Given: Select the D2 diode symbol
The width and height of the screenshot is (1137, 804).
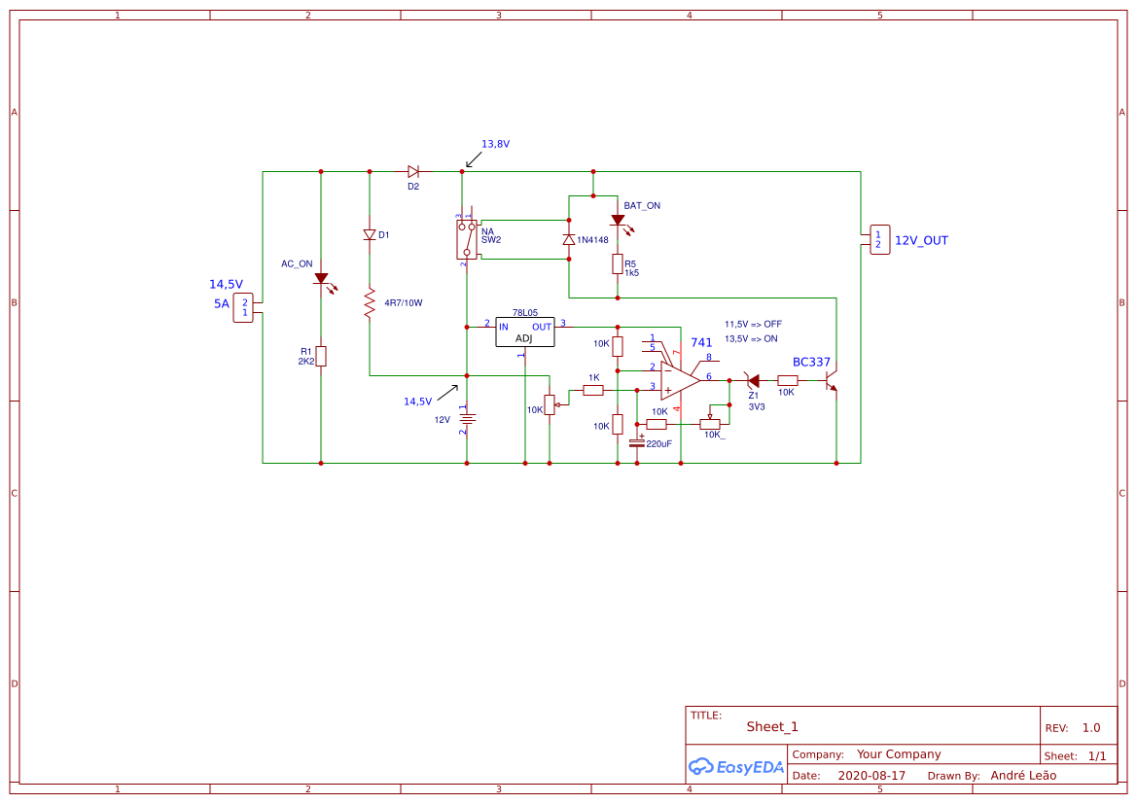Looking at the screenshot, I should [x=413, y=169].
